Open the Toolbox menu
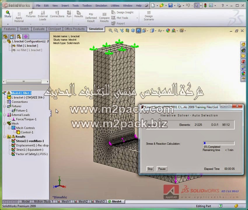This screenshot has width=248, height=210. [87, 6]
